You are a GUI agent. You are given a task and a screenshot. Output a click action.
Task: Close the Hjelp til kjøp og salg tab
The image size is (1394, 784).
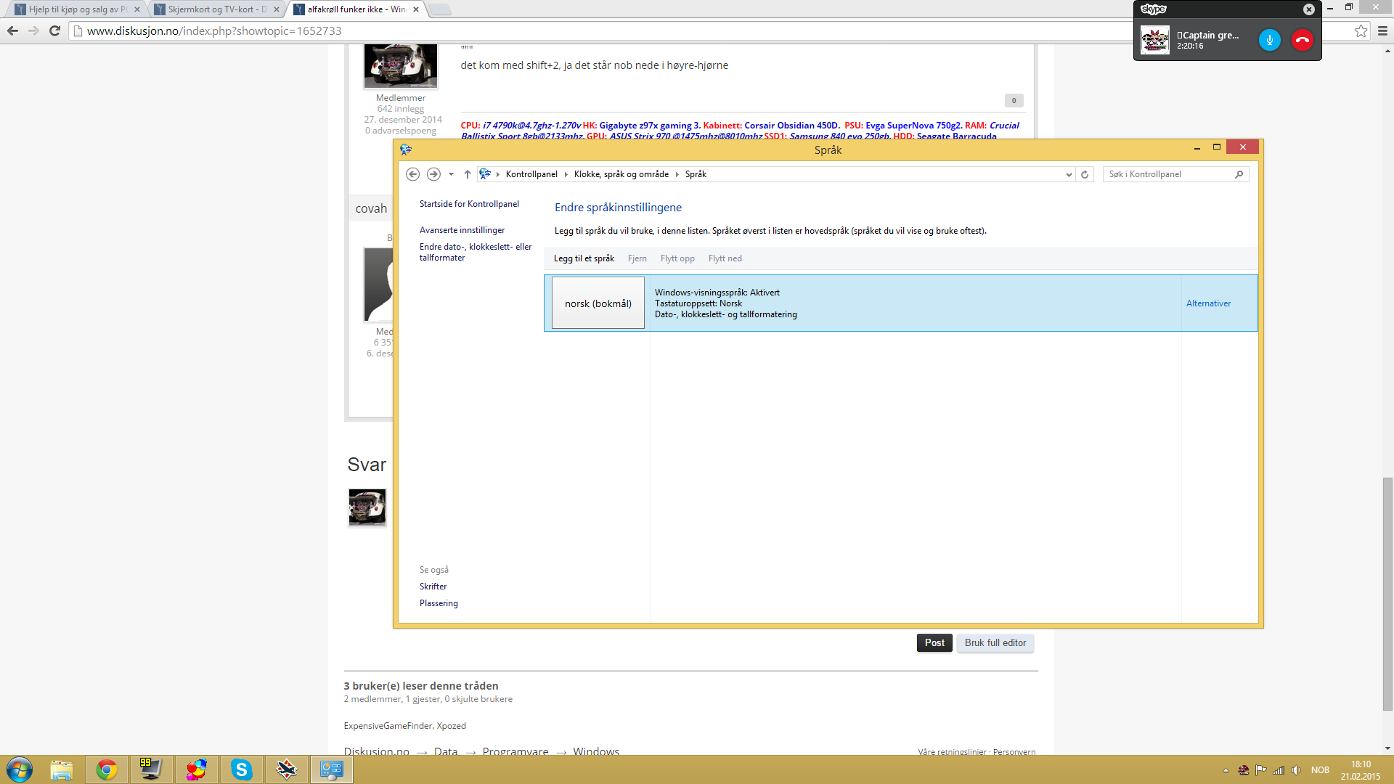pos(137,9)
